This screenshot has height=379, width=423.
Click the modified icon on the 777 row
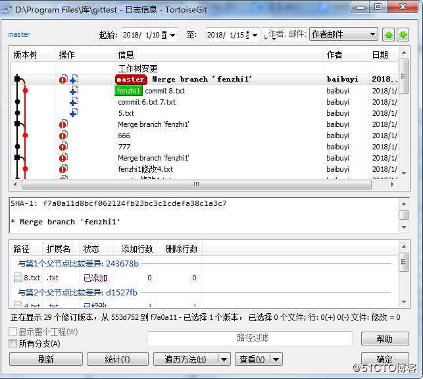(x=63, y=147)
